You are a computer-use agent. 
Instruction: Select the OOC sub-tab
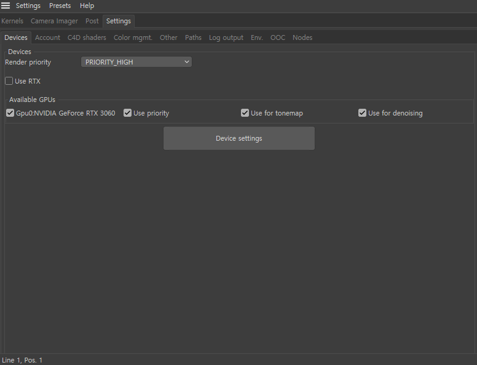pyautogui.click(x=278, y=37)
